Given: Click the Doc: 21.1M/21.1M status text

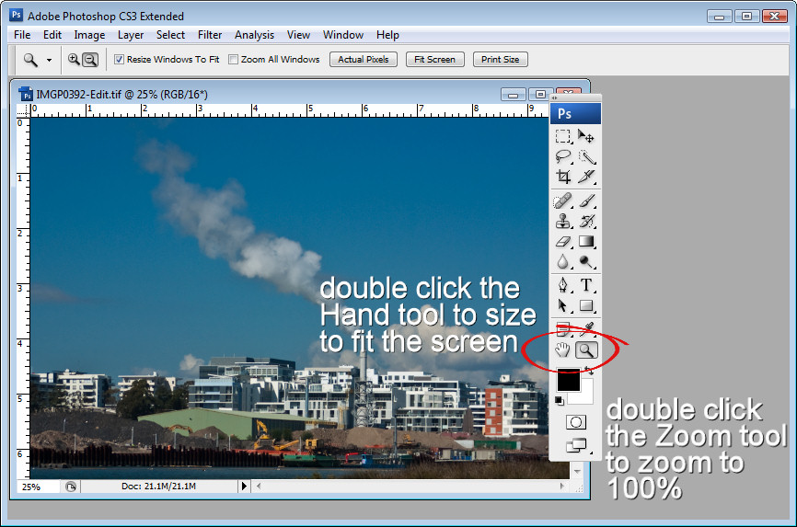Looking at the screenshot, I should 158,487.
